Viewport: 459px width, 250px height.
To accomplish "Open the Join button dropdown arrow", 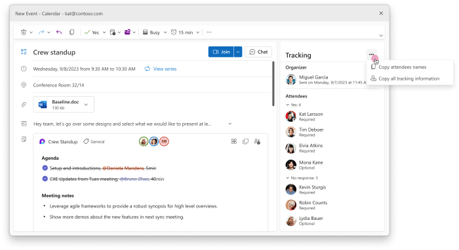I will coord(238,52).
